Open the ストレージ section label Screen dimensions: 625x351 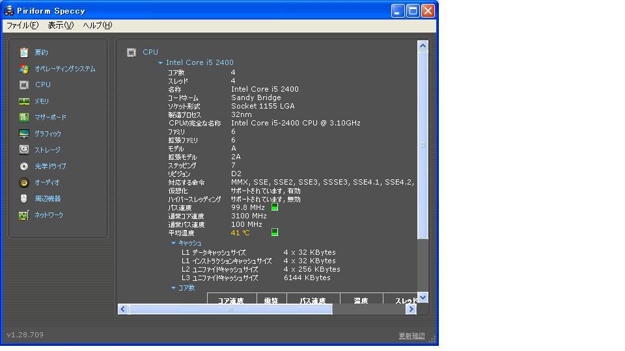[x=48, y=150]
